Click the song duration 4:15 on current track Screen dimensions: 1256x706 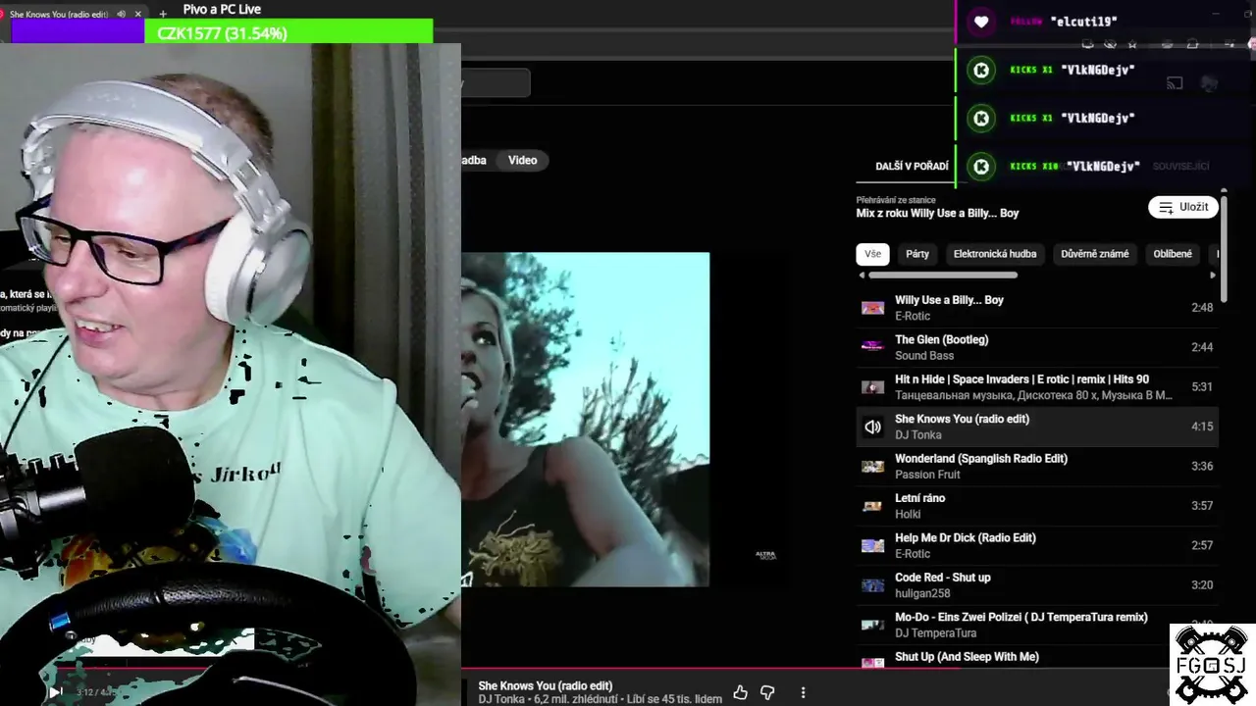(x=1202, y=427)
